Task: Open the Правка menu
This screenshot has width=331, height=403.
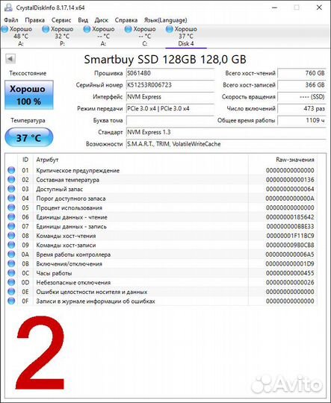Action: [35, 20]
